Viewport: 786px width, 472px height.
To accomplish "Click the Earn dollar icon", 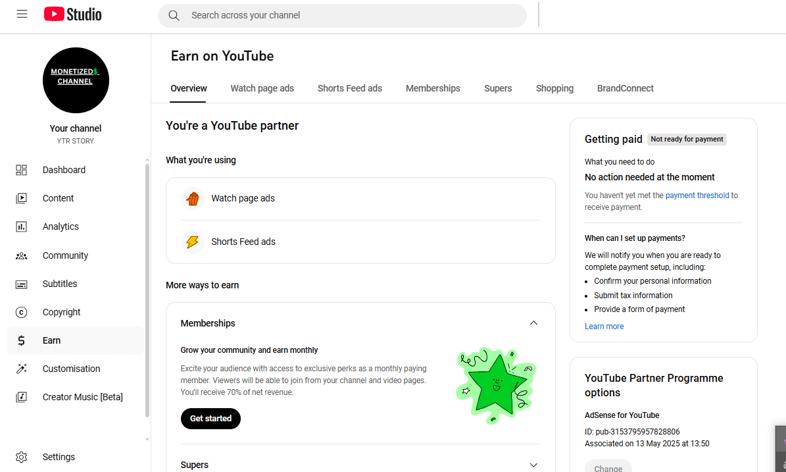I will (x=21, y=340).
